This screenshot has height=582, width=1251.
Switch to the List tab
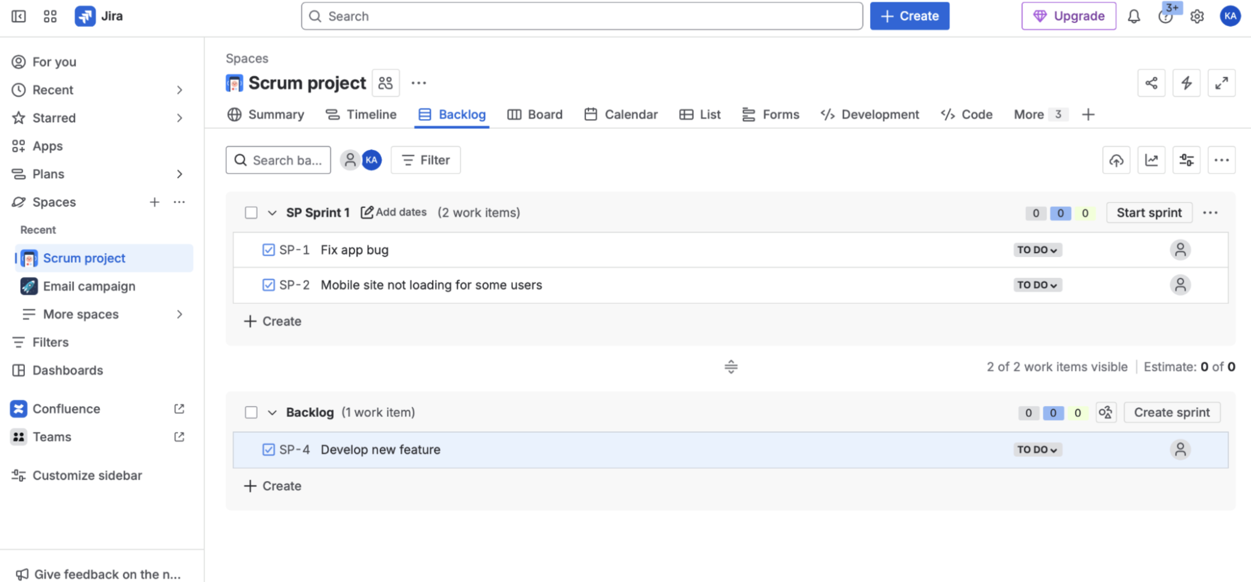tap(700, 115)
